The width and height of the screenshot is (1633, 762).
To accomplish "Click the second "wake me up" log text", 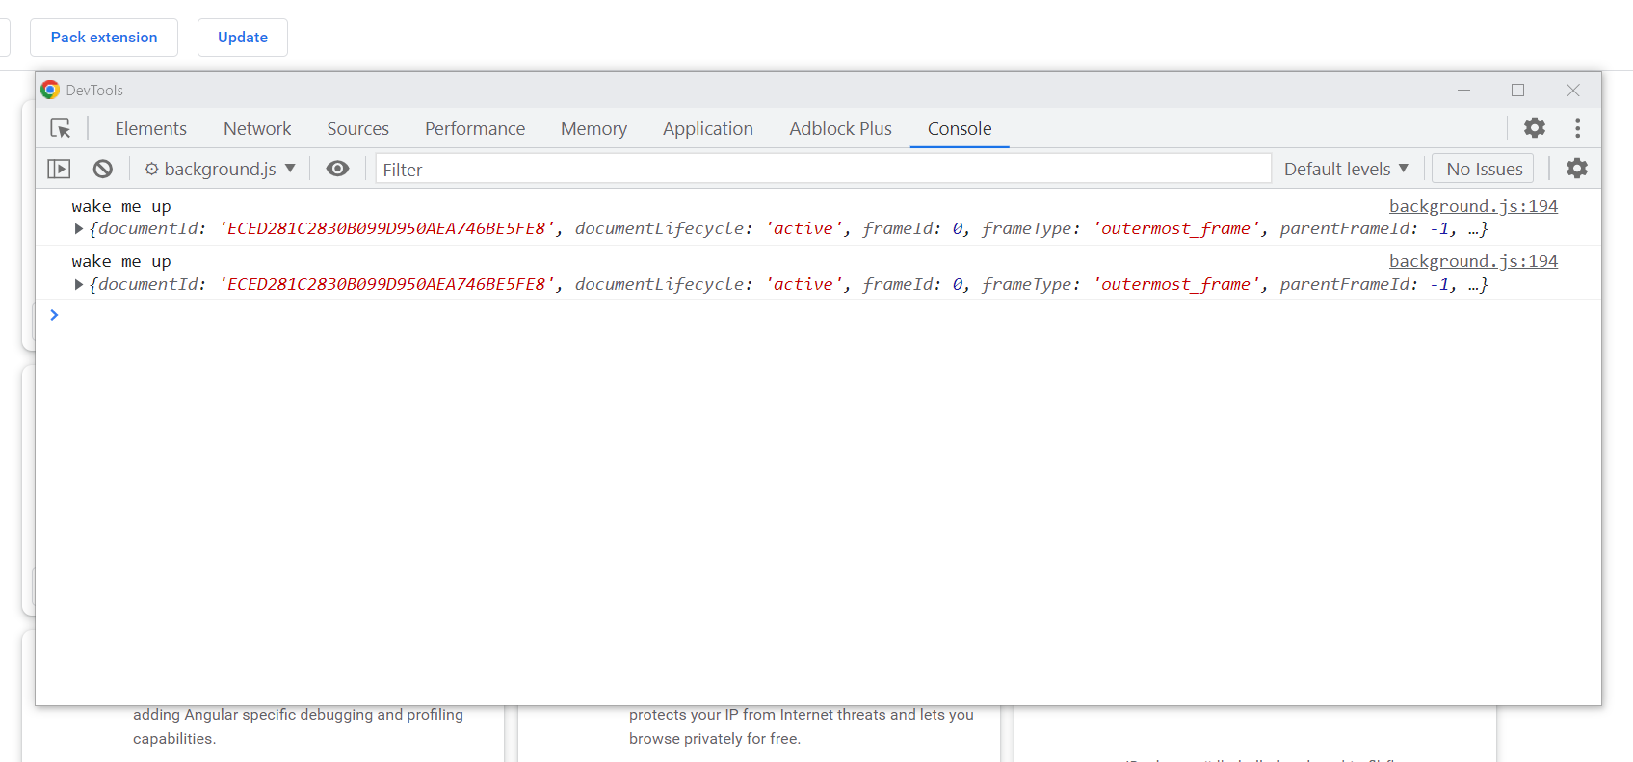I will pyautogui.click(x=121, y=261).
